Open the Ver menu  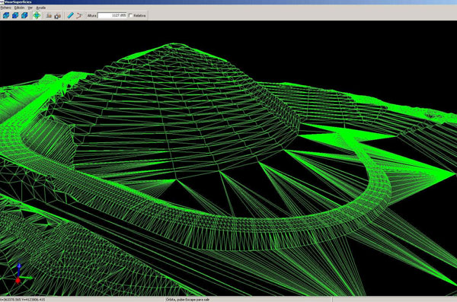(x=30, y=8)
